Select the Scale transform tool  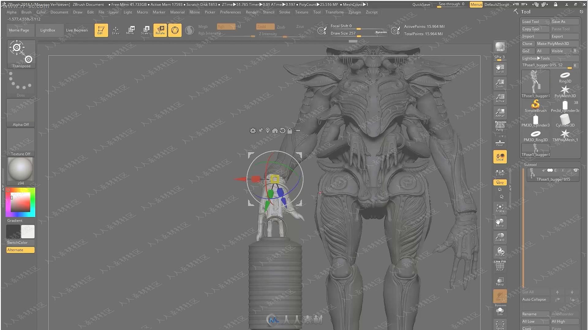tap(145, 30)
